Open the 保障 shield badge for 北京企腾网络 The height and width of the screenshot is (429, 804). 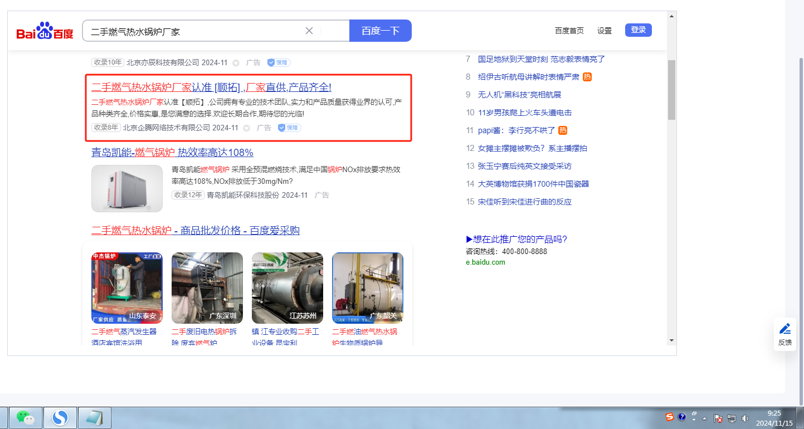pos(289,128)
